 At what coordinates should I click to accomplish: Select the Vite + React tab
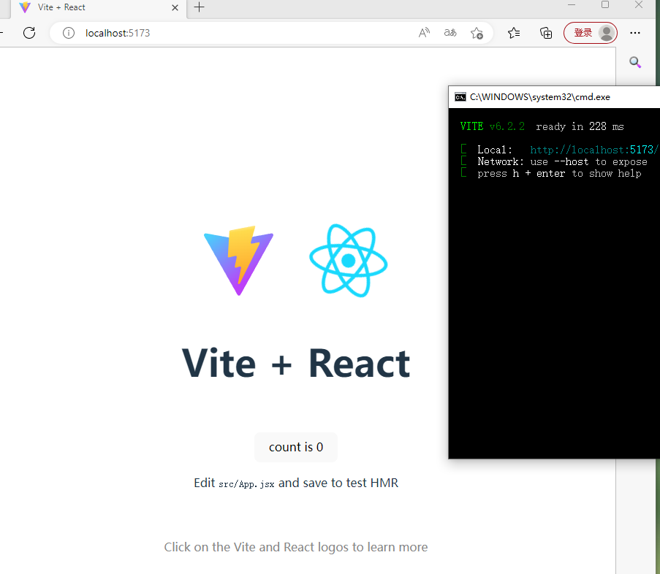point(99,7)
